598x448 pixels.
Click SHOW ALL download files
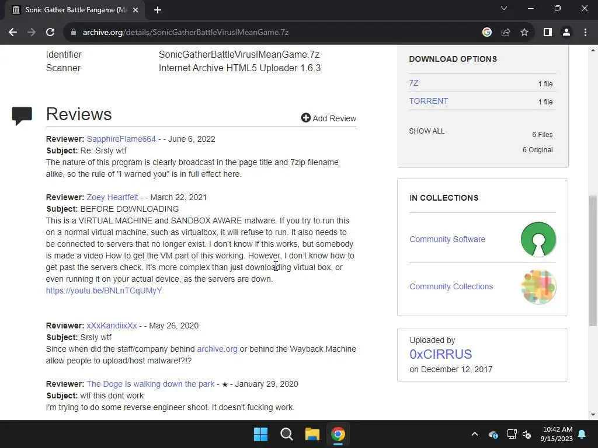pos(426,131)
